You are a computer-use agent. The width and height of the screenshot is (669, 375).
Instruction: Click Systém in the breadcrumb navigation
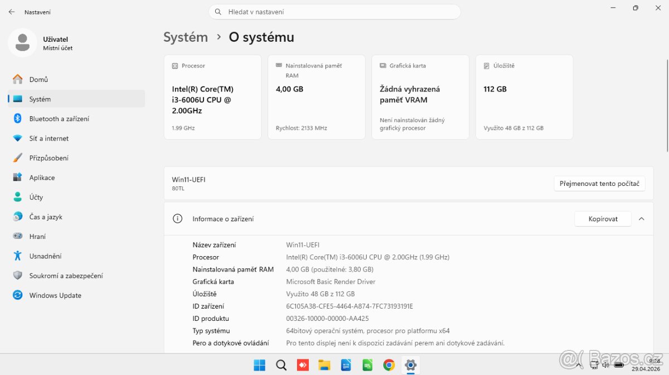[186, 37]
